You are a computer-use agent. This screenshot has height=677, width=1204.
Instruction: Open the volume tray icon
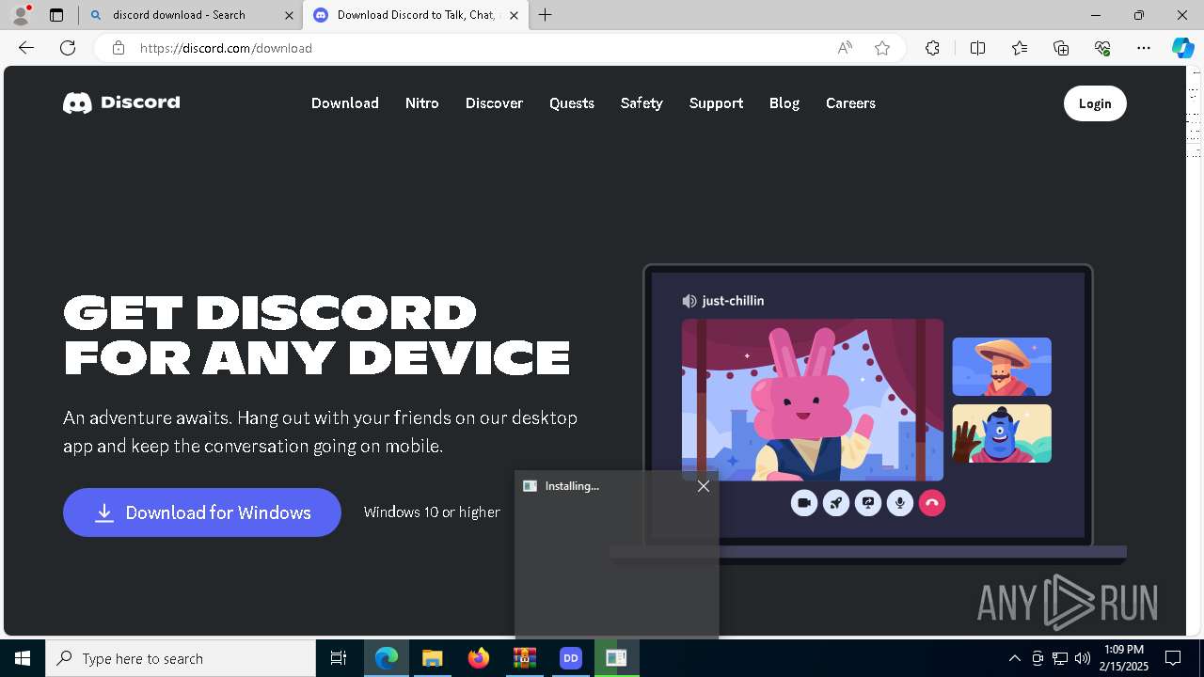(x=1083, y=658)
